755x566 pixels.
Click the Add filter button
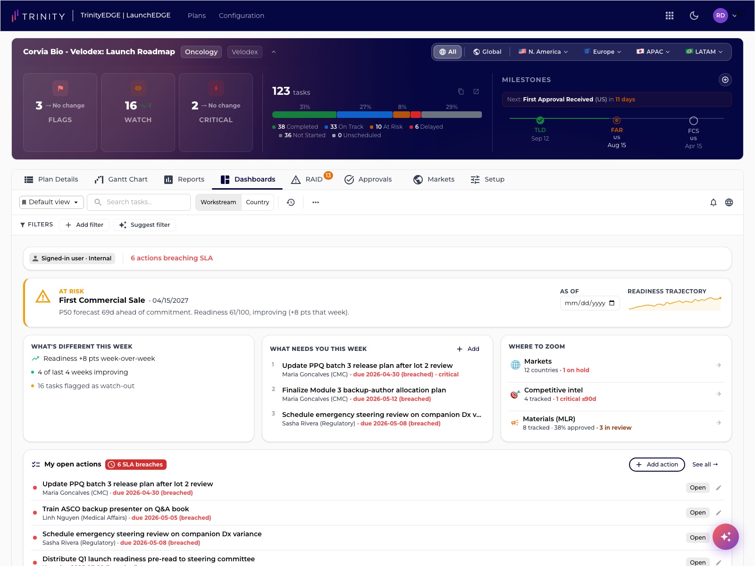tap(84, 225)
